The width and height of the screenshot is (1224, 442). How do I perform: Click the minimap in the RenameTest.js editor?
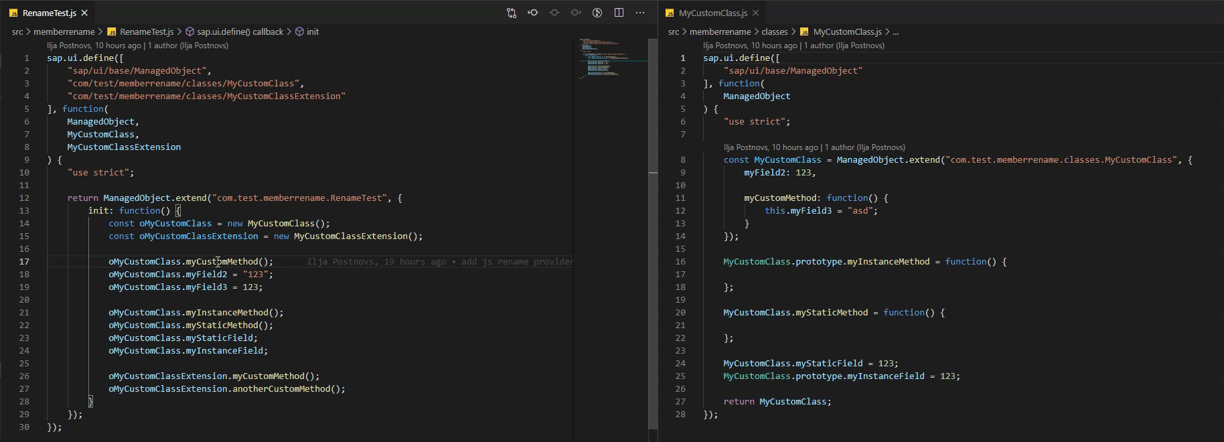(611, 59)
